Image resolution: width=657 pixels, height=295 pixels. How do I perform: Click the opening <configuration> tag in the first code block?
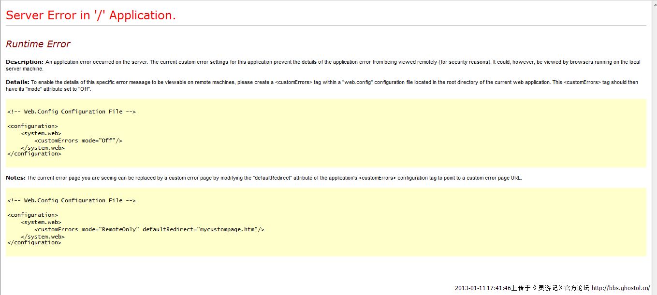(x=32, y=126)
